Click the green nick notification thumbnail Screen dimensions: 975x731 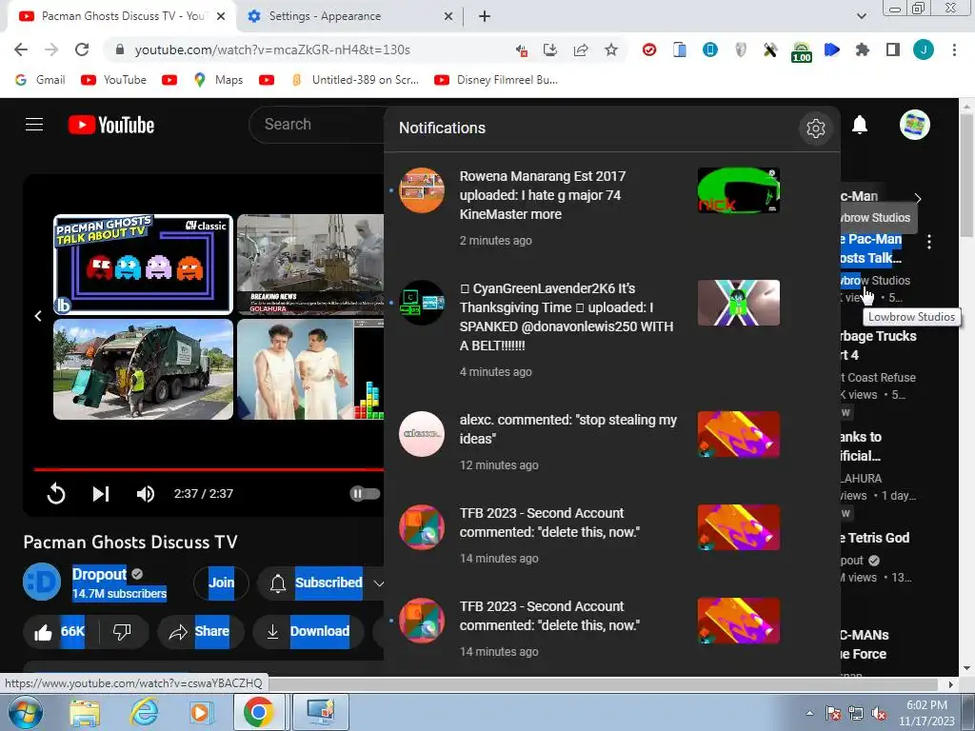[x=739, y=190]
